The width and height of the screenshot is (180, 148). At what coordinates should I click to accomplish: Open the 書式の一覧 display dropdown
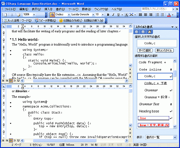(x=175, y=137)
